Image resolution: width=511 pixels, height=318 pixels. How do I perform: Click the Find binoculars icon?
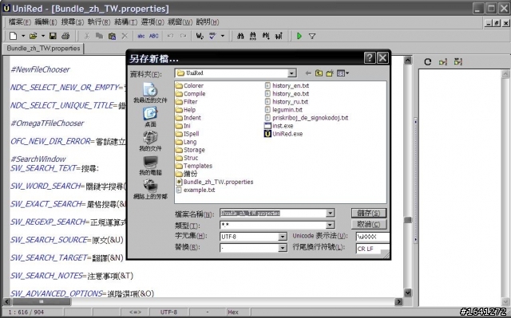point(240,36)
